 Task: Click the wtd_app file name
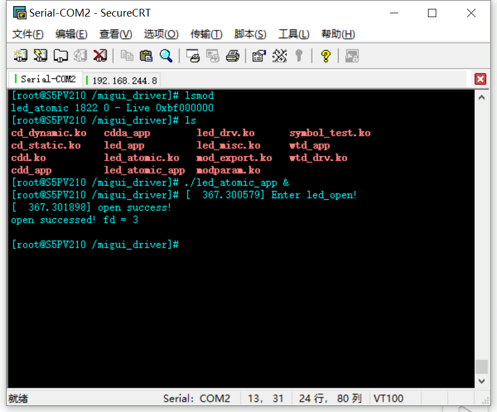(309, 145)
